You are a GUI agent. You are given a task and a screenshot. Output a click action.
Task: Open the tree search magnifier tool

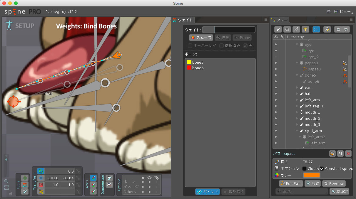[x=327, y=29]
